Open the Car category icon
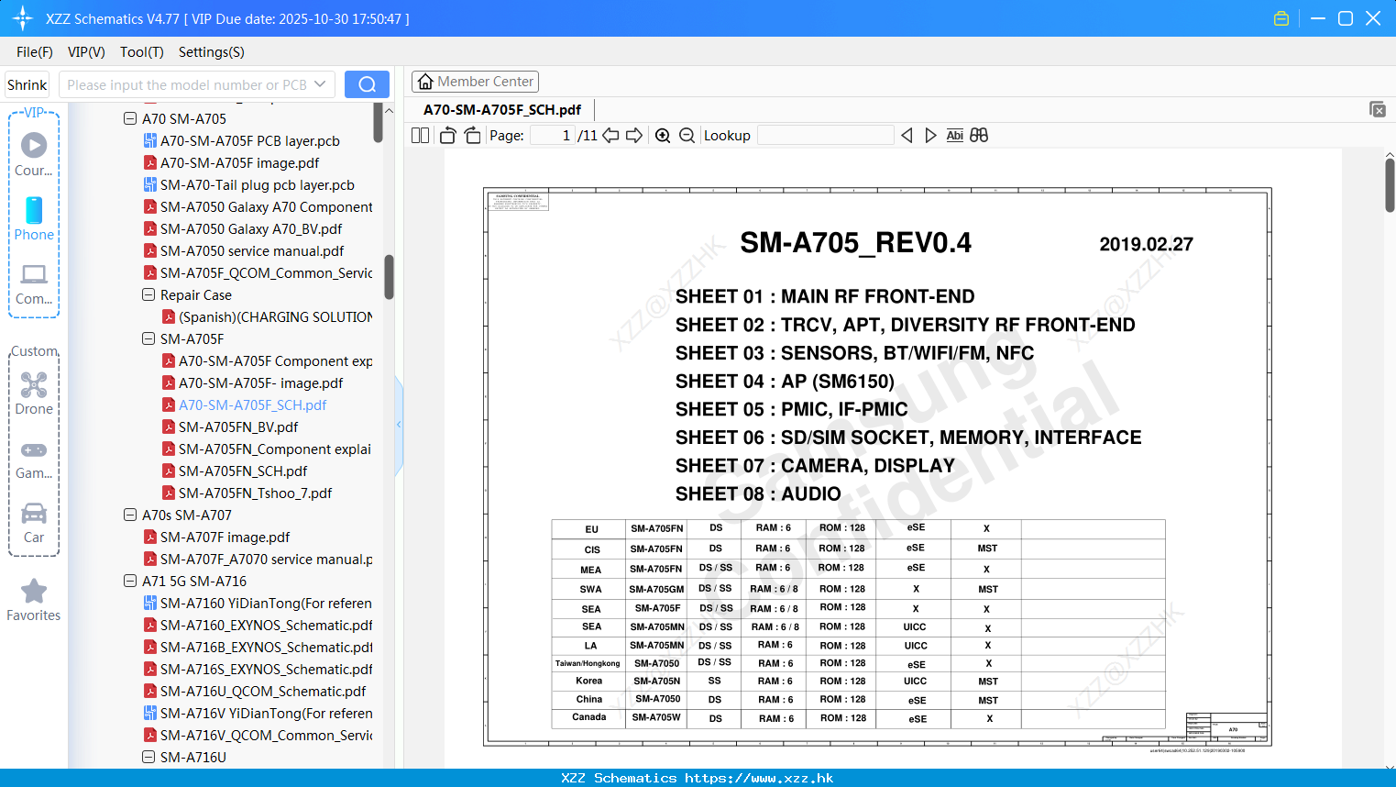The height and width of the screenshot is (787, 1396). tap(34, 513)
